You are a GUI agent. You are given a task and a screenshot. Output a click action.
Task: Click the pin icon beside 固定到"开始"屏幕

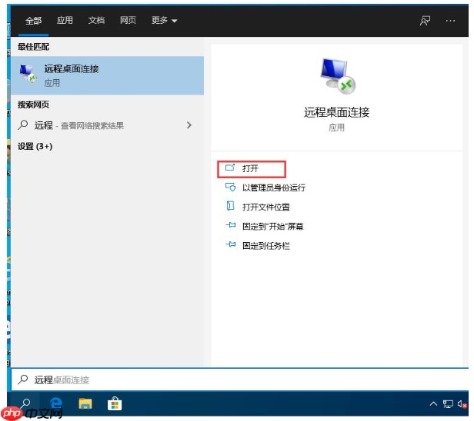click(x=231, y=225)
